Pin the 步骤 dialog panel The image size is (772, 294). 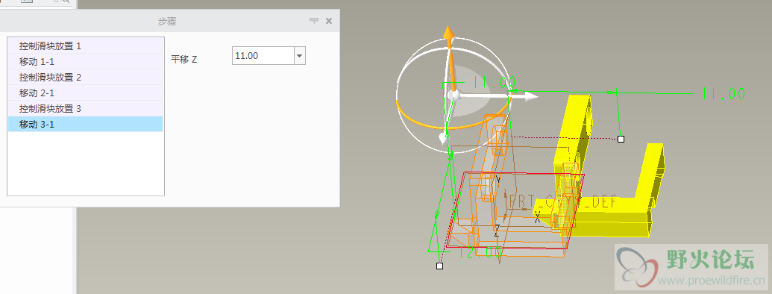313,21
